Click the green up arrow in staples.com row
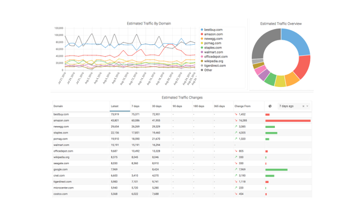The height and width of the screenshot is (201, 362). (x=236, y=133)
